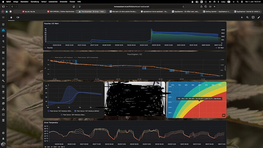Toggle Plant Sensor 10F3 Moisture legend entry

62,58
